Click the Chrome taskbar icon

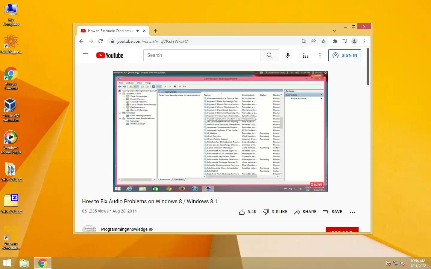(43, 263)
